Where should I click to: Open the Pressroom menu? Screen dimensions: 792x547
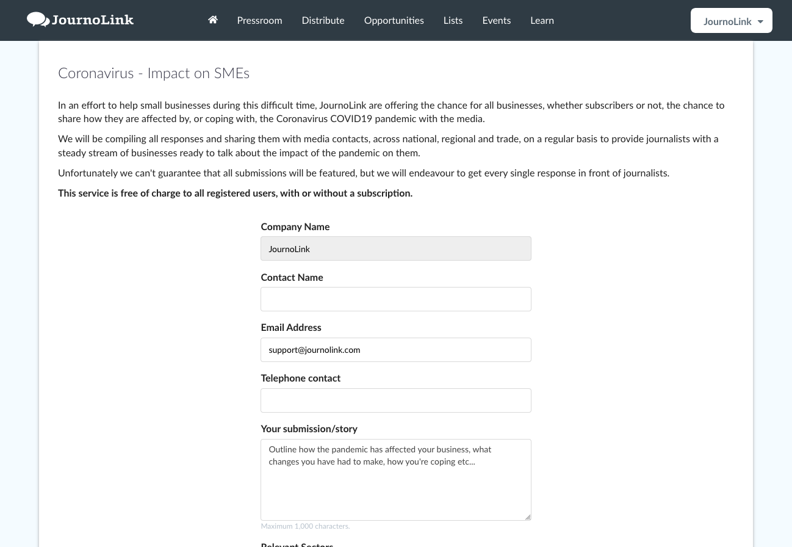pyautogui.click(x=259, y=20)
